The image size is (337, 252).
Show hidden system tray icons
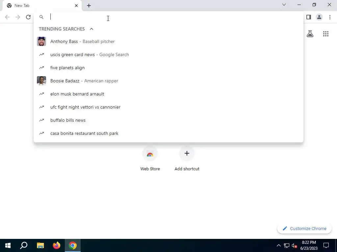tap(278, 245)
